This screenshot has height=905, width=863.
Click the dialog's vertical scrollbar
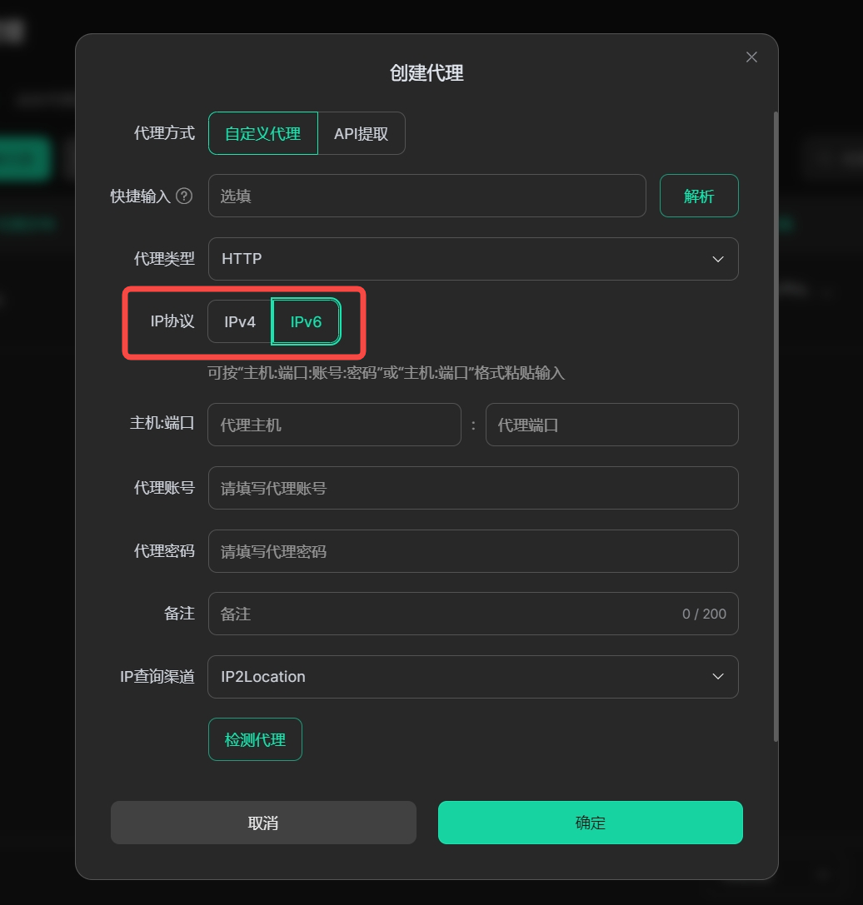(776, 426)
